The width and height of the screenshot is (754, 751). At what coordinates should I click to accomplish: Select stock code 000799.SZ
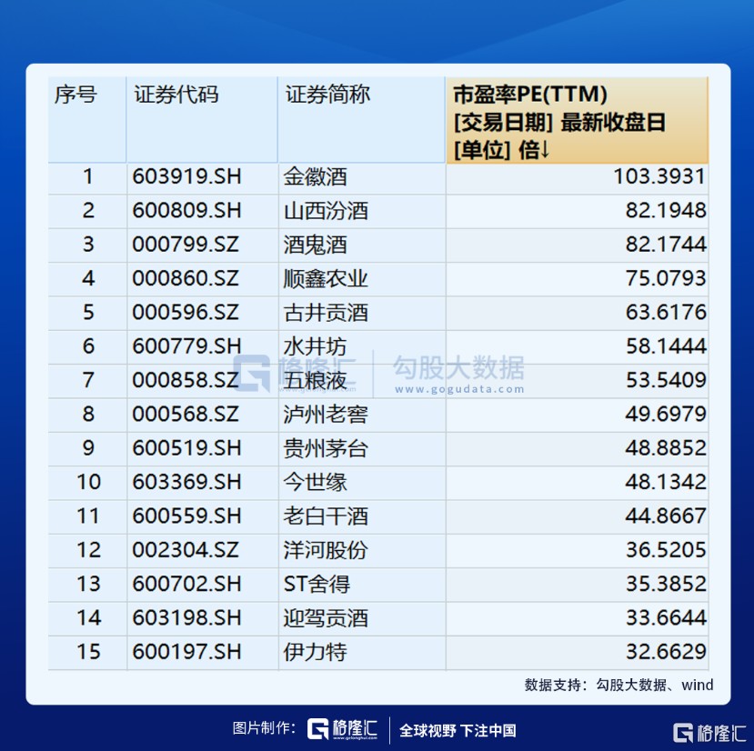pos(186,245)
